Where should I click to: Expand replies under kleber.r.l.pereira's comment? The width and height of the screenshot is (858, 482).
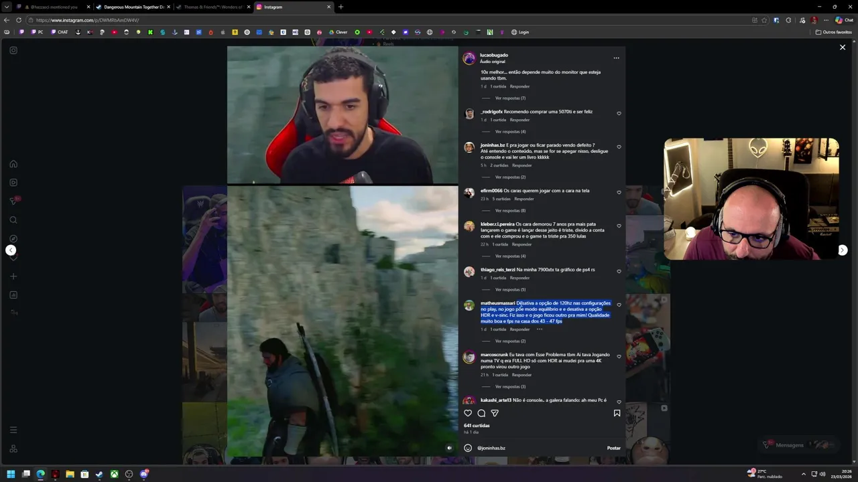pos(510,256)
